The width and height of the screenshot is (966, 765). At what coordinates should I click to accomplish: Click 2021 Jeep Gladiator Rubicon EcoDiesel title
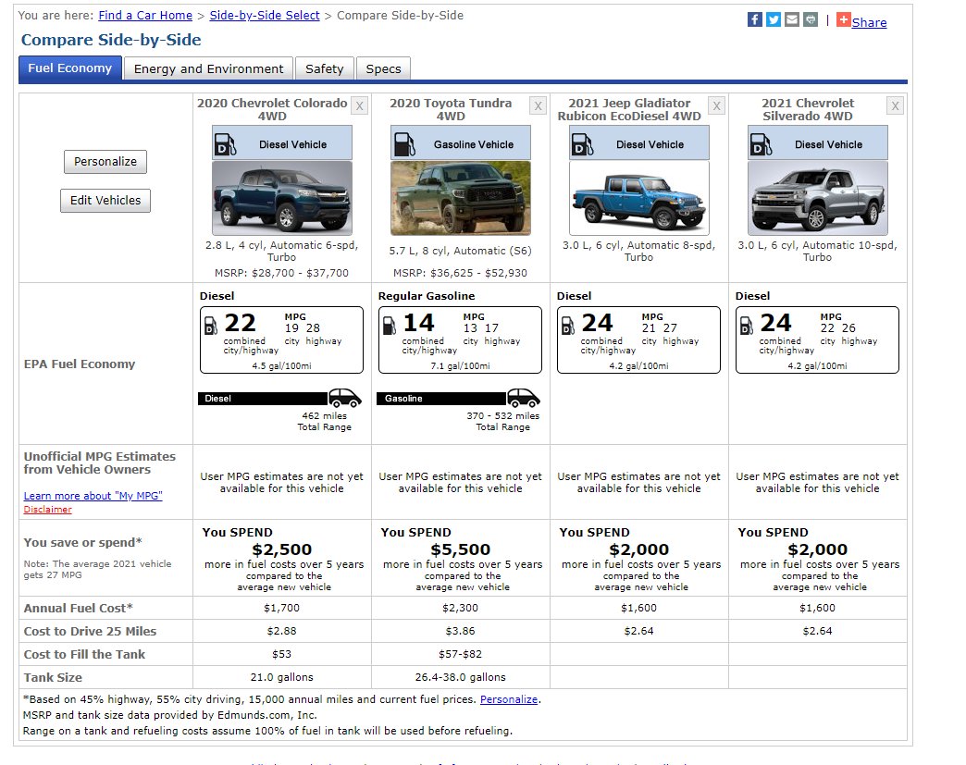pyautogui.click(x=629, y=110)
